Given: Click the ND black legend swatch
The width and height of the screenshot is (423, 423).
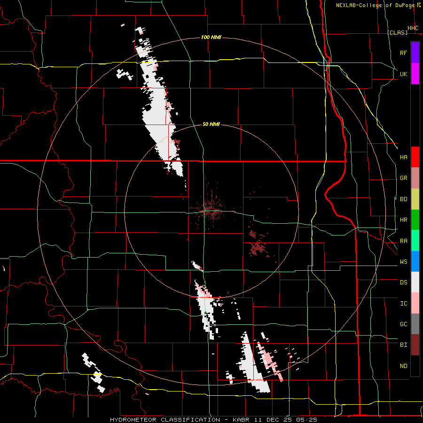Looking at the screenshot, I should (x=415, y=366).
